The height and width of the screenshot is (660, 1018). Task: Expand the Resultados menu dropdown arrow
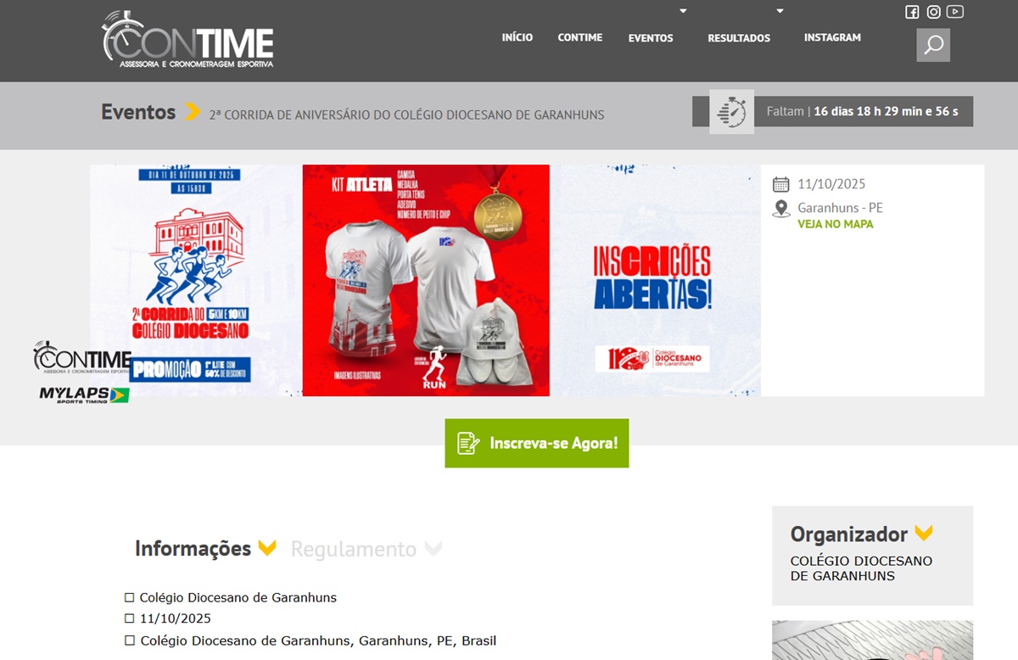(780, 11)
